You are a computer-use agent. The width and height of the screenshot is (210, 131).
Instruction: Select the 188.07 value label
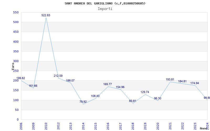coord(70,81)
